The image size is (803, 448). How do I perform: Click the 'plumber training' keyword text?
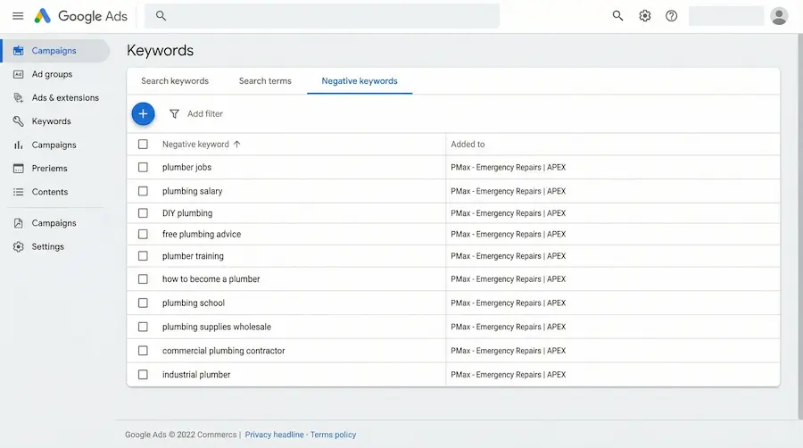tap(193, 256)
